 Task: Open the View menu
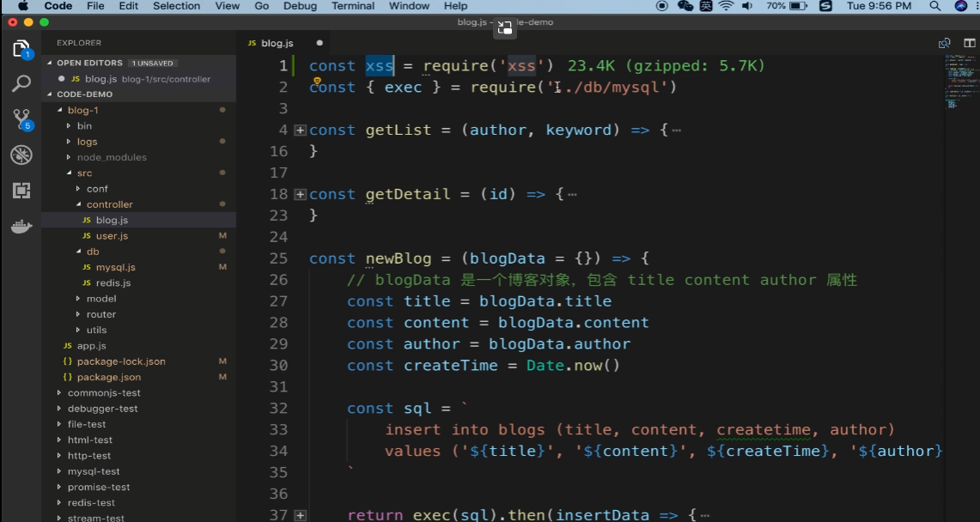coord(227,6)
